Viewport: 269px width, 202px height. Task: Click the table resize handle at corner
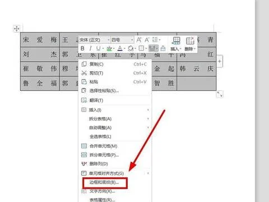pos(220,95)
